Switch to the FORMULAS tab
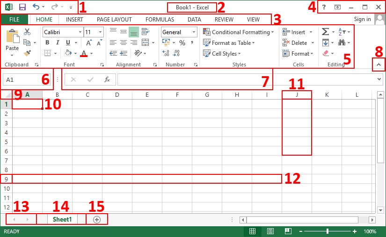The width and height of the screenshot is (386, 237). click(x=160, y=20)
